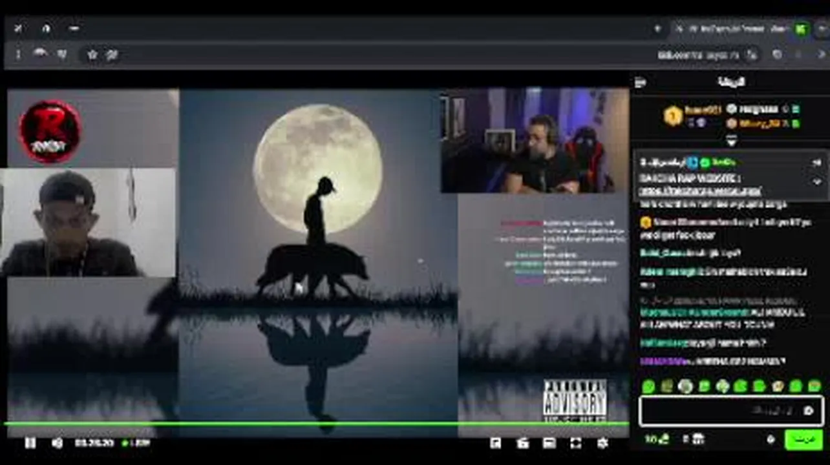Click the third emote in quick emote row
Screen dimensions: 830x465
point(685,386)
